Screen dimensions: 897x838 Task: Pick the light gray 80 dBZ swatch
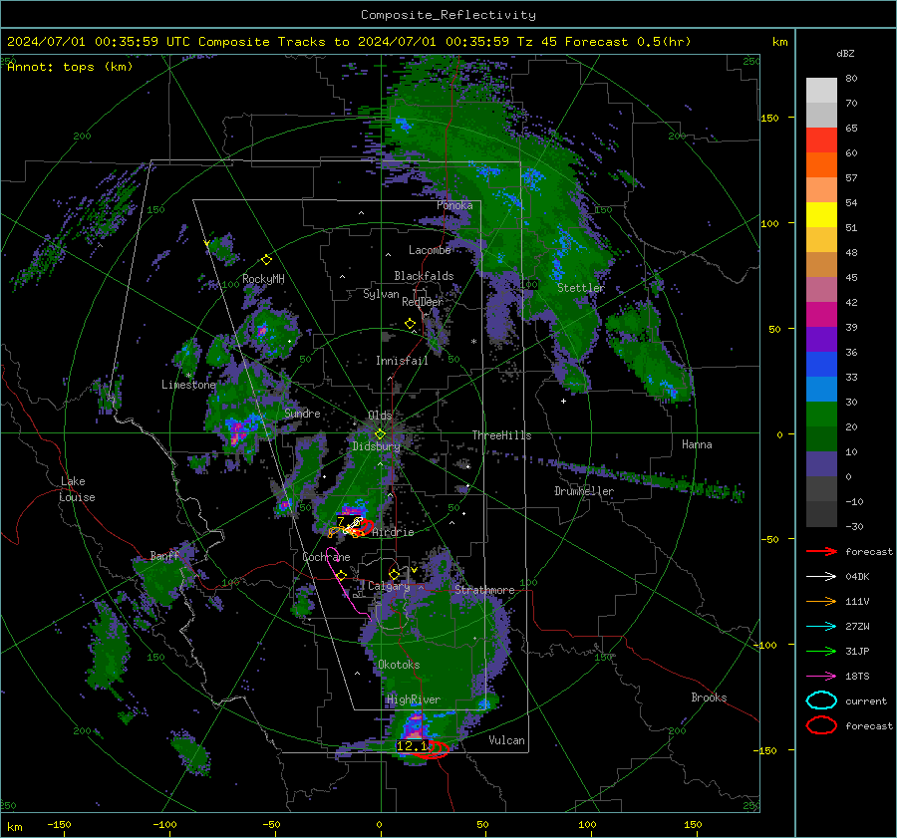821,91
